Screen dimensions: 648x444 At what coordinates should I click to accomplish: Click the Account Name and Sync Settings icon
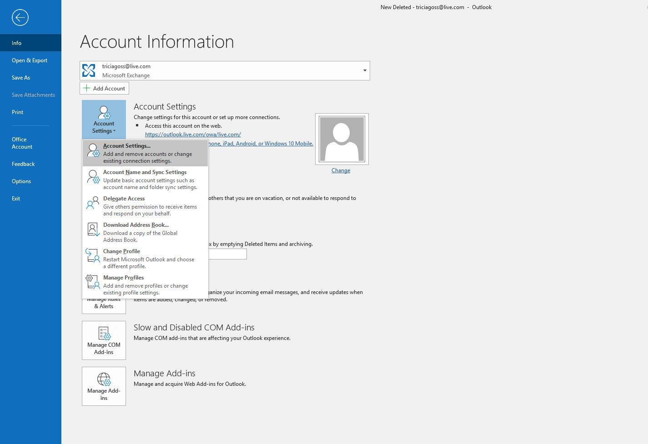93,176
